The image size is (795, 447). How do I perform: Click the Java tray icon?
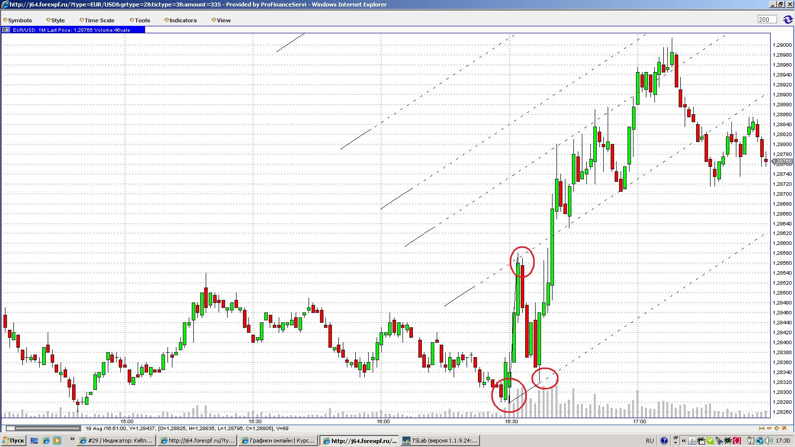[692, 441]
